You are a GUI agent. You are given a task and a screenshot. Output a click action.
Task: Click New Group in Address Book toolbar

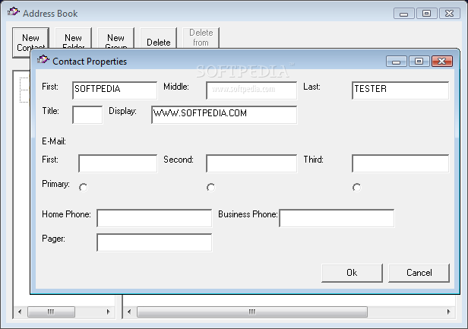(115, 38)
